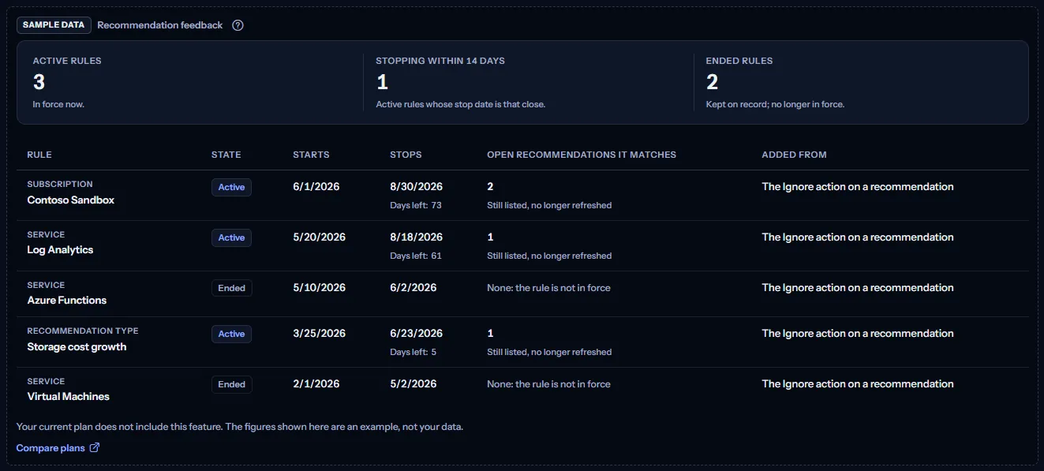Click the STATE column header

tap(226, 155)
